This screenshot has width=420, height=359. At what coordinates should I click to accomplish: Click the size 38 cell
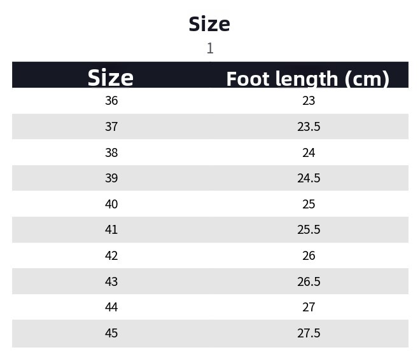tap(111, 152)
